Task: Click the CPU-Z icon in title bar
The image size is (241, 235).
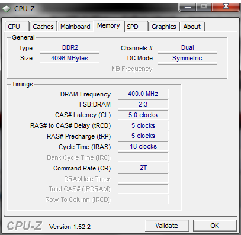Action: pyautogui.click(x=7, y=9)
